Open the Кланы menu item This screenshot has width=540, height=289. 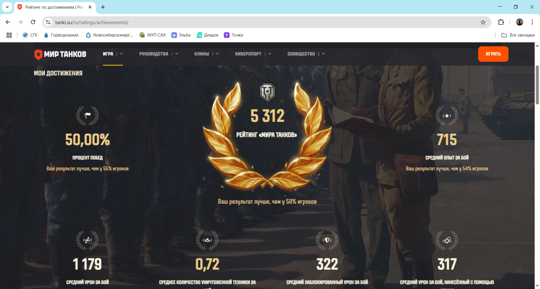202,54
